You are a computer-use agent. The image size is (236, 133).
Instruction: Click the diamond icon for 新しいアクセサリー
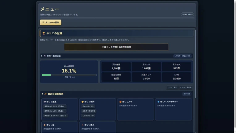158,102
